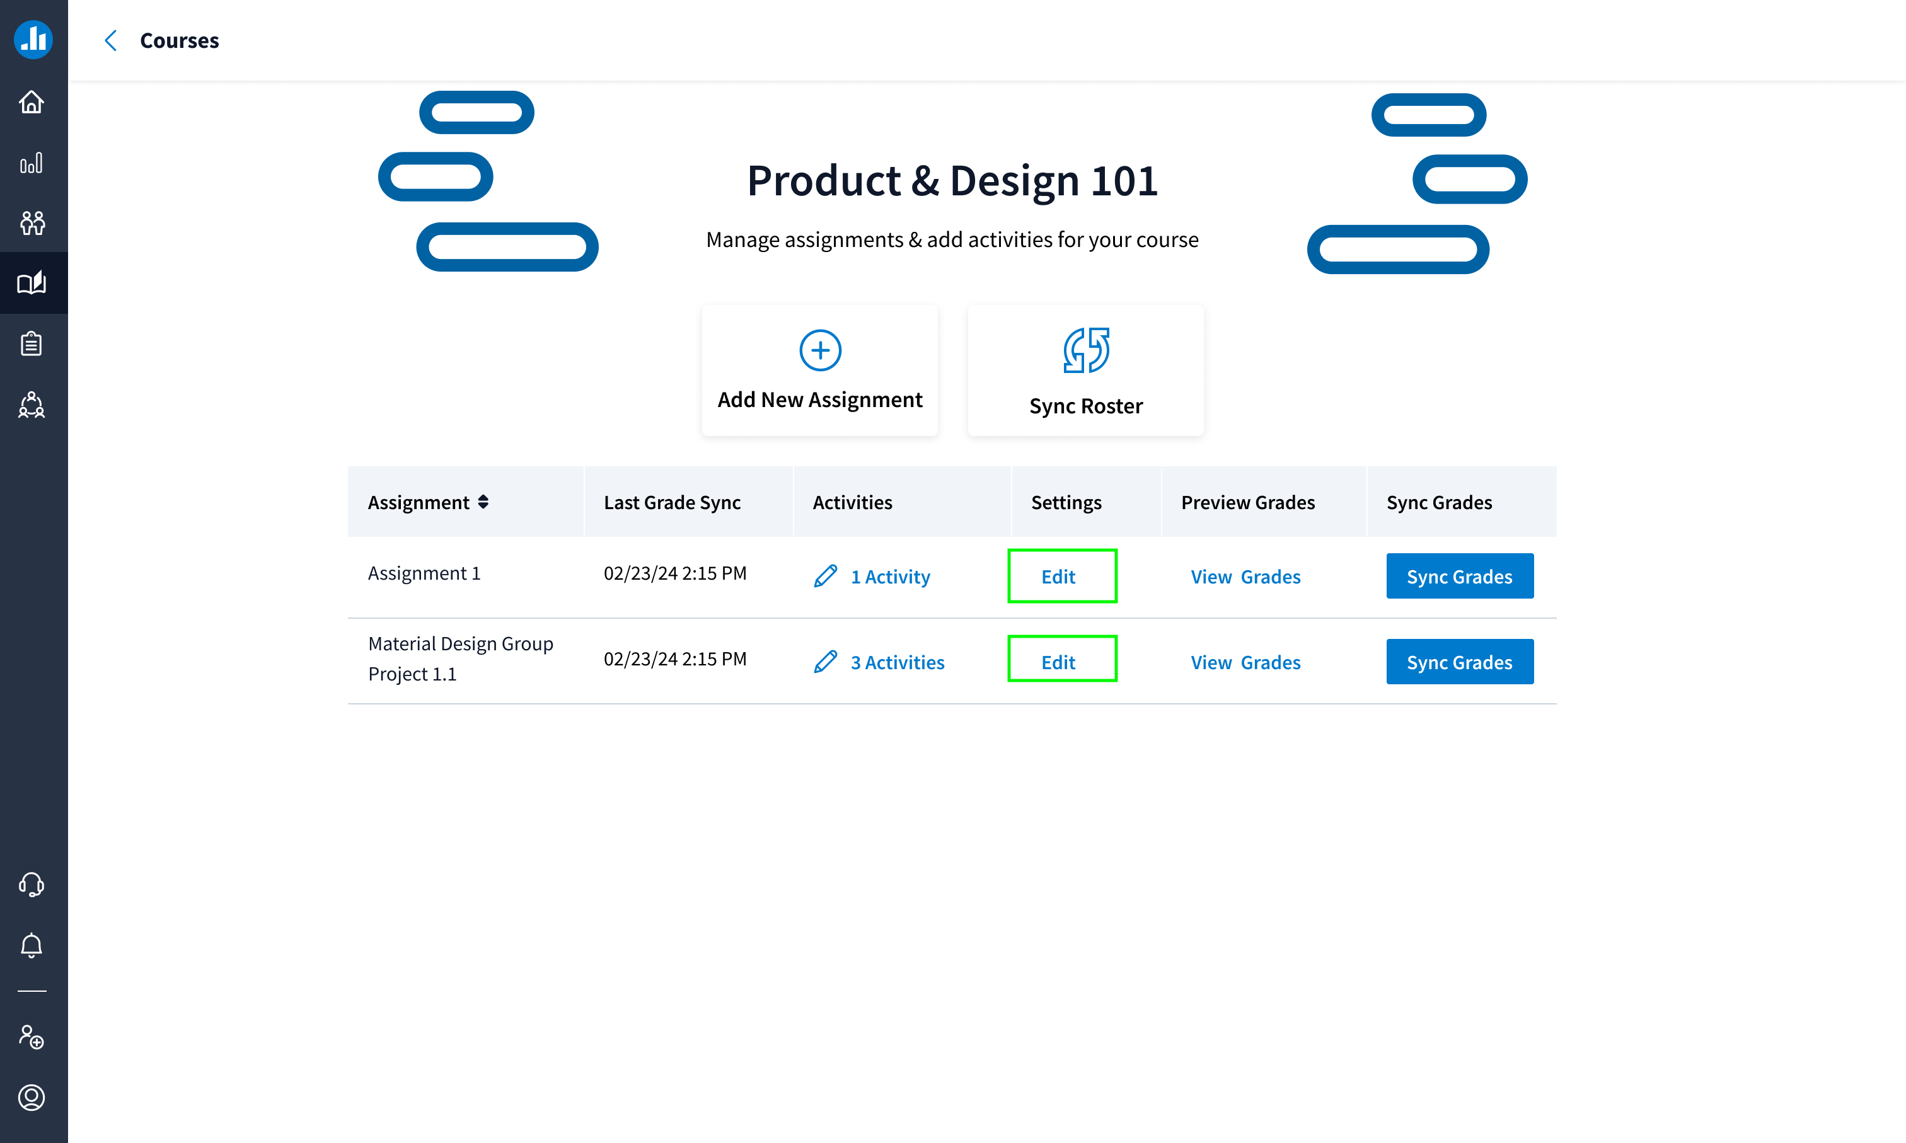Open the profile account icon
The image size is (1906, 1143).
[32, 1097]
